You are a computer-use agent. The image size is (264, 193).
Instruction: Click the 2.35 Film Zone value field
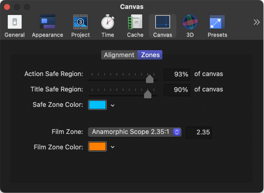click(198, 132)
